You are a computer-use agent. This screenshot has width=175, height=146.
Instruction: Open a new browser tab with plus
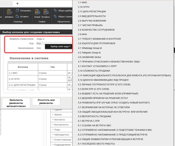(x=17, y=3)
